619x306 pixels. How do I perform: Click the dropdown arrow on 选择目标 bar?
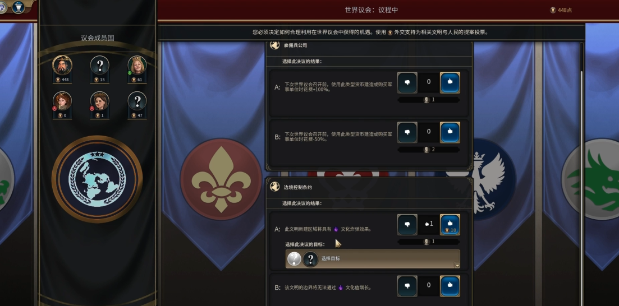pyautogui.click(x=457, y=266)
